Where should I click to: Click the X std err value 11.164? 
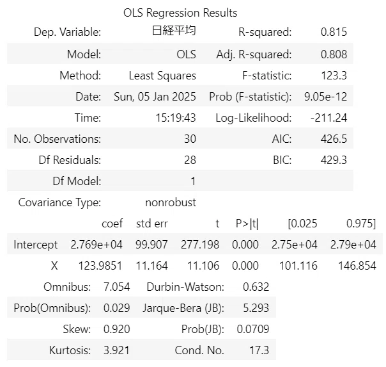[151, 266]
